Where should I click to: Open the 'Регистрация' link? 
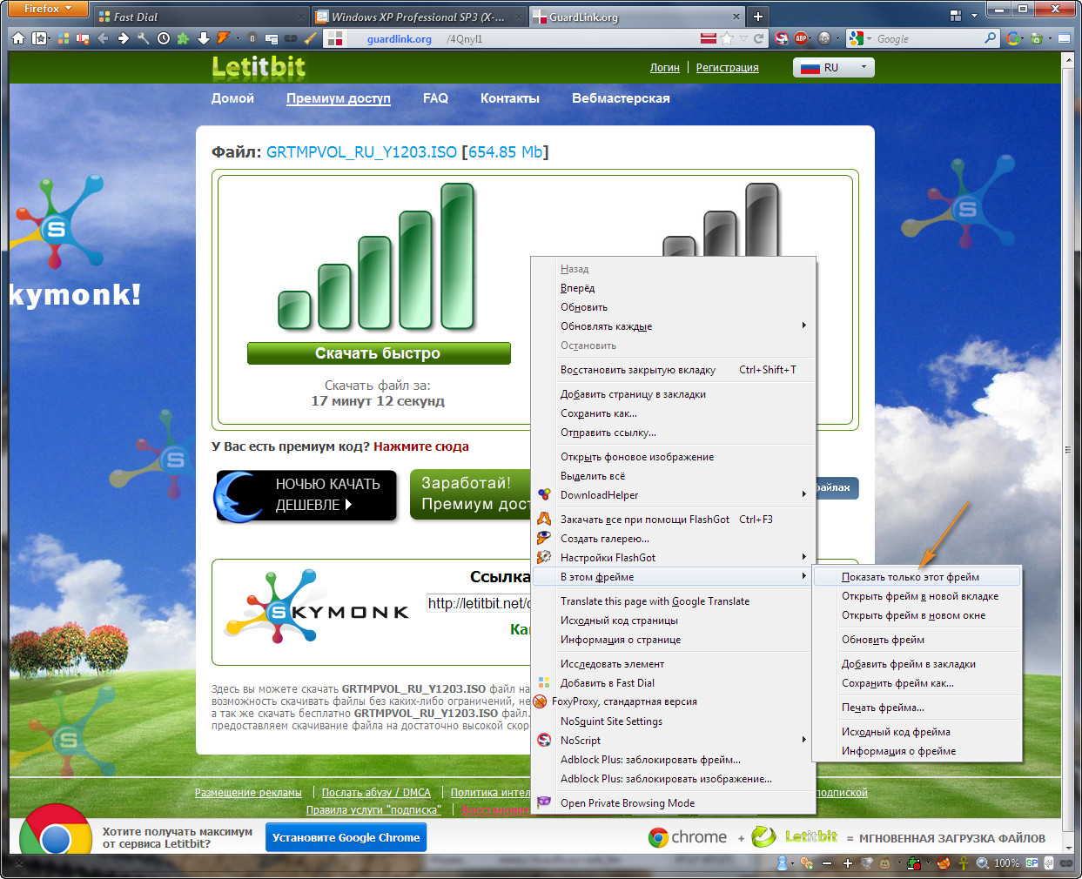pyautogui.click(x=727, y=67)
